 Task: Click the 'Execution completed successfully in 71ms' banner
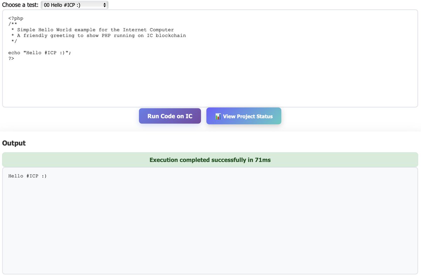pyautogui.click(x=210, y=160)
